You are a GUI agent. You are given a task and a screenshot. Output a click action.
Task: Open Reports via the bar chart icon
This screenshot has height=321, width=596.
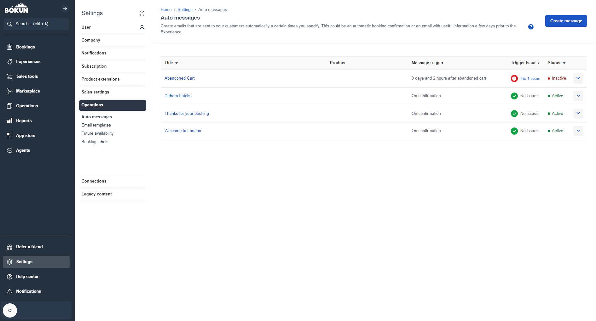tap(9, 121)
